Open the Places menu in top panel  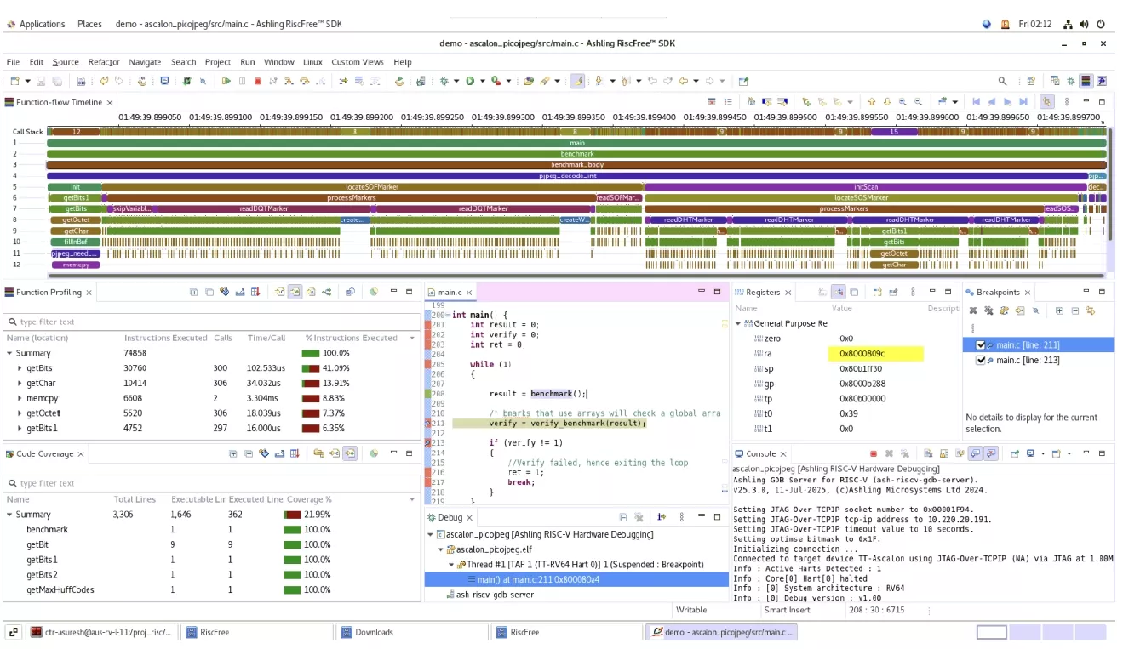[89, 24]
